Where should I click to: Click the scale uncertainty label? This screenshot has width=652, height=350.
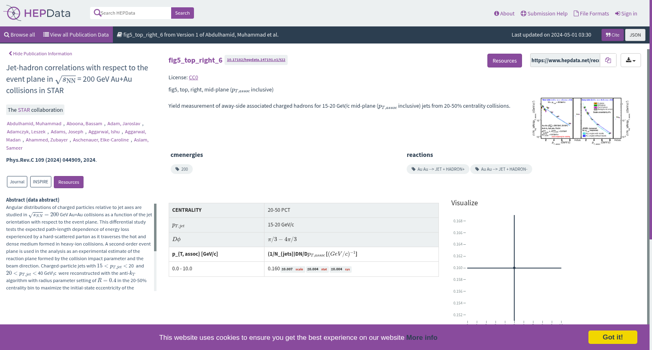coord(299,269)
